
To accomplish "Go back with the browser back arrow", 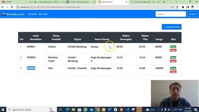I will pyautogui.click(x=2, y=7).
